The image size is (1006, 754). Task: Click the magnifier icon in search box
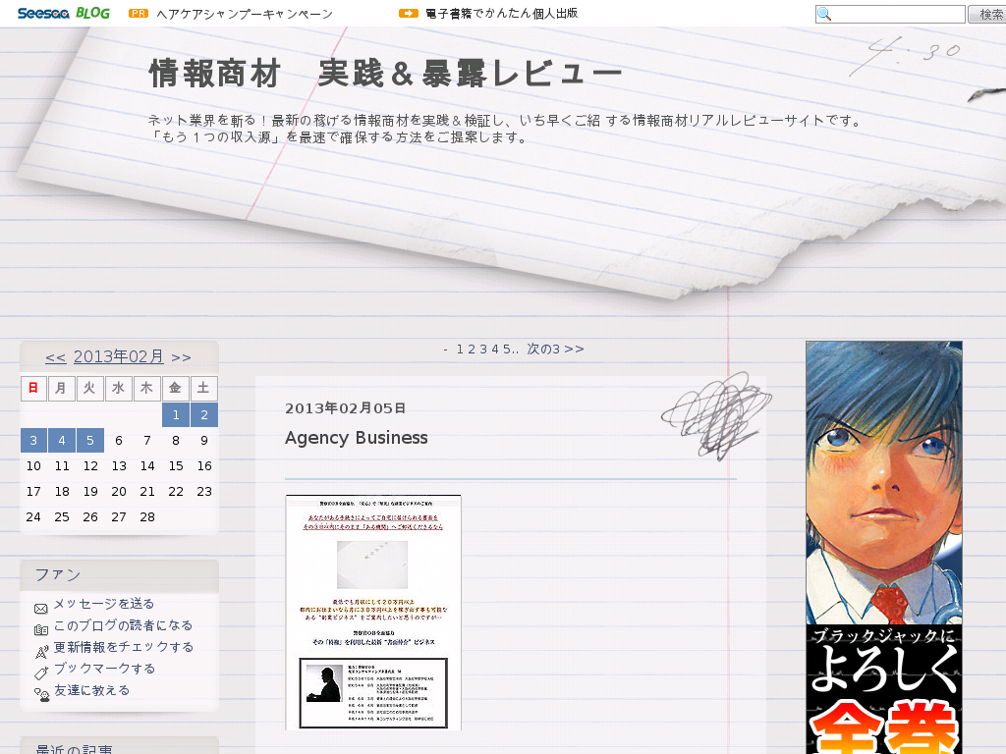click(x=824, y=14)
